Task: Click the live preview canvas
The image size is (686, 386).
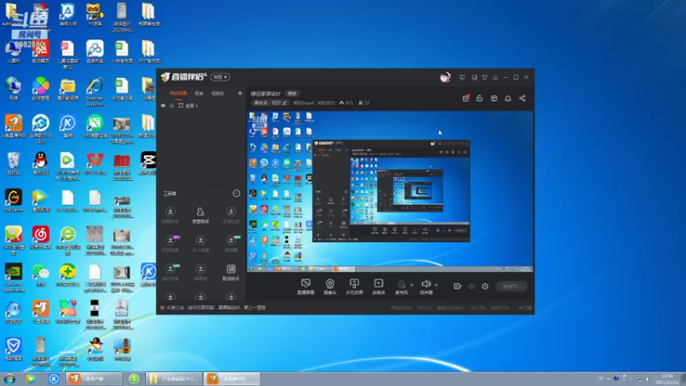Action: [x=390, y=191]
